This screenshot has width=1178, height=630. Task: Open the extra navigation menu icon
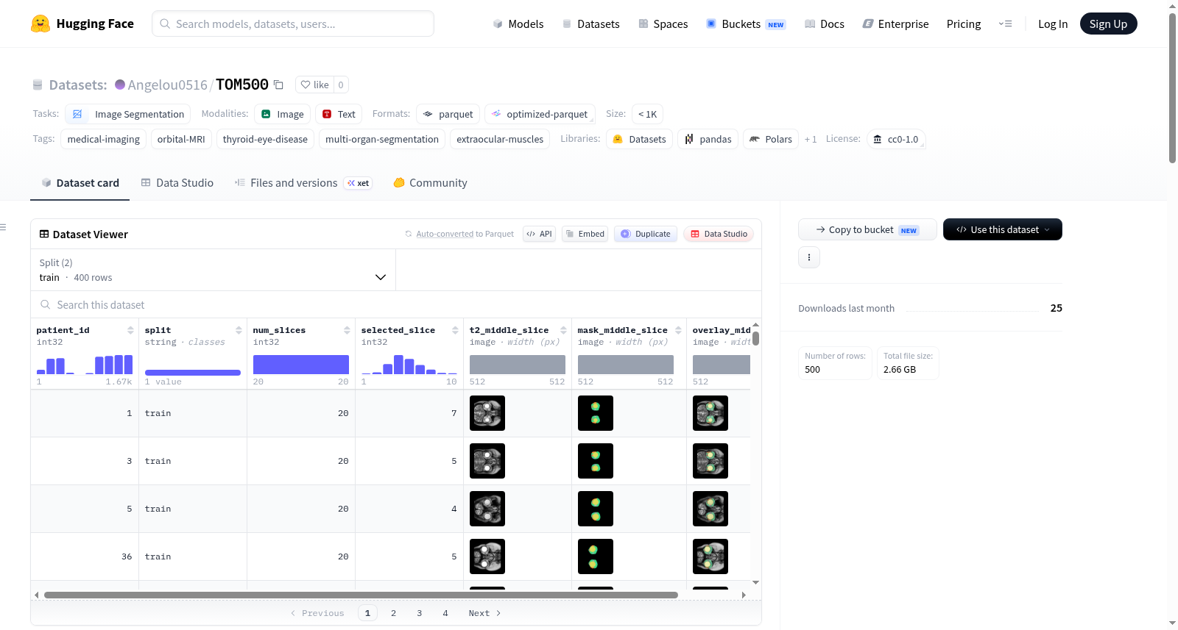tap(1005, 24)
